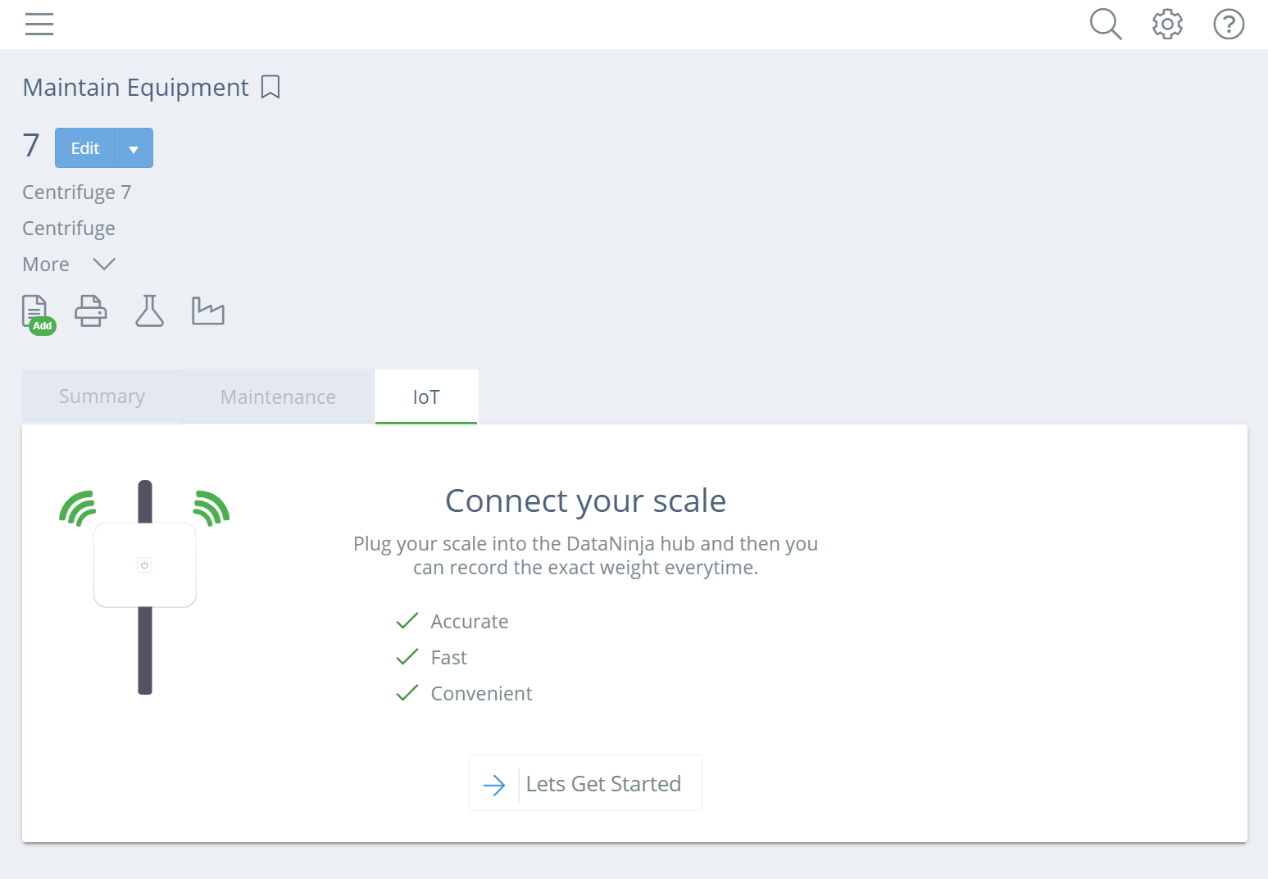1268x879 pixels.
Task: Click the Maintain Equipment title
Action: point(135,87)
